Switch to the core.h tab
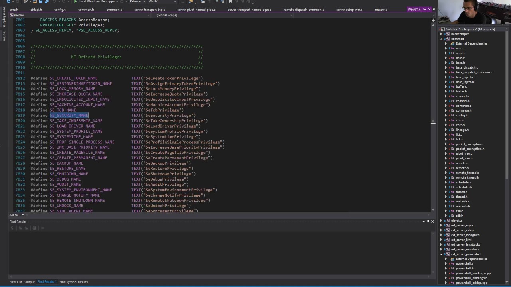Screen dimensions: 511x287 pos(14,10)
